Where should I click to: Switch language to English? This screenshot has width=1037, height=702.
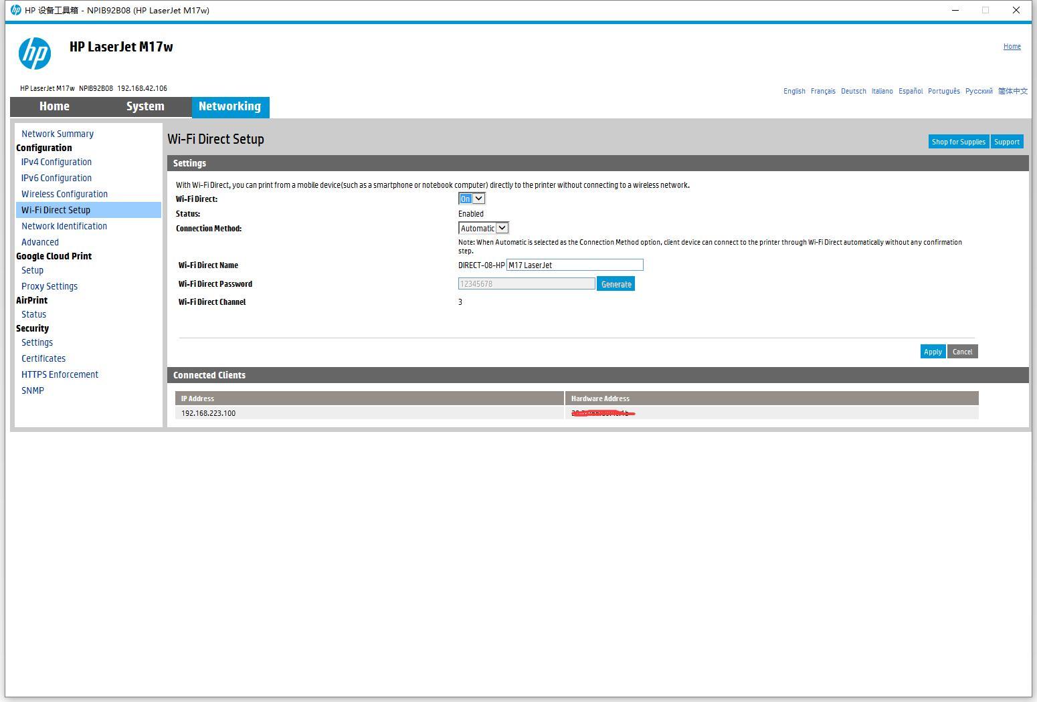pyautogui.click(x=794, y=91)
